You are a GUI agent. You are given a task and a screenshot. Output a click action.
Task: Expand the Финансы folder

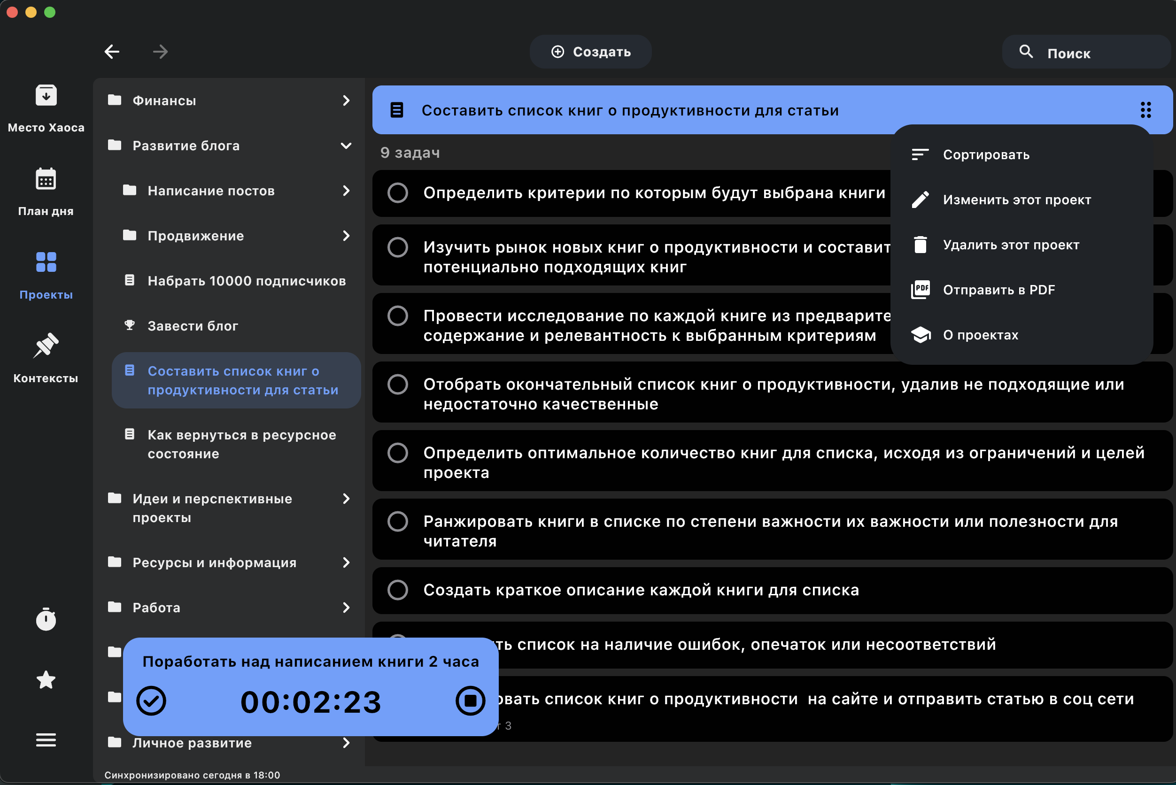click(346, 100)
